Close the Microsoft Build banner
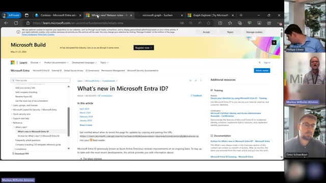This screenshot has width=326, height=183. pyautogui.click(x=274, y=43)
